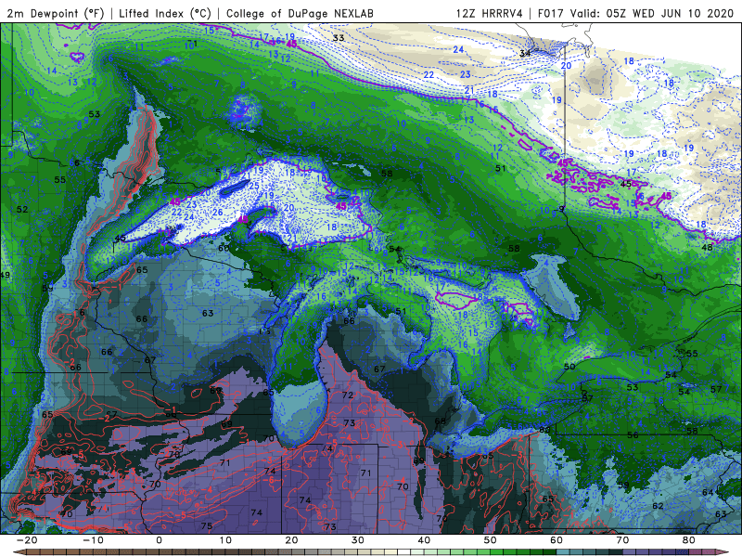Click the '12Z HRRRV4' model run label
The width and height of the screenshot is (742, 557).
tap(490, 13)
